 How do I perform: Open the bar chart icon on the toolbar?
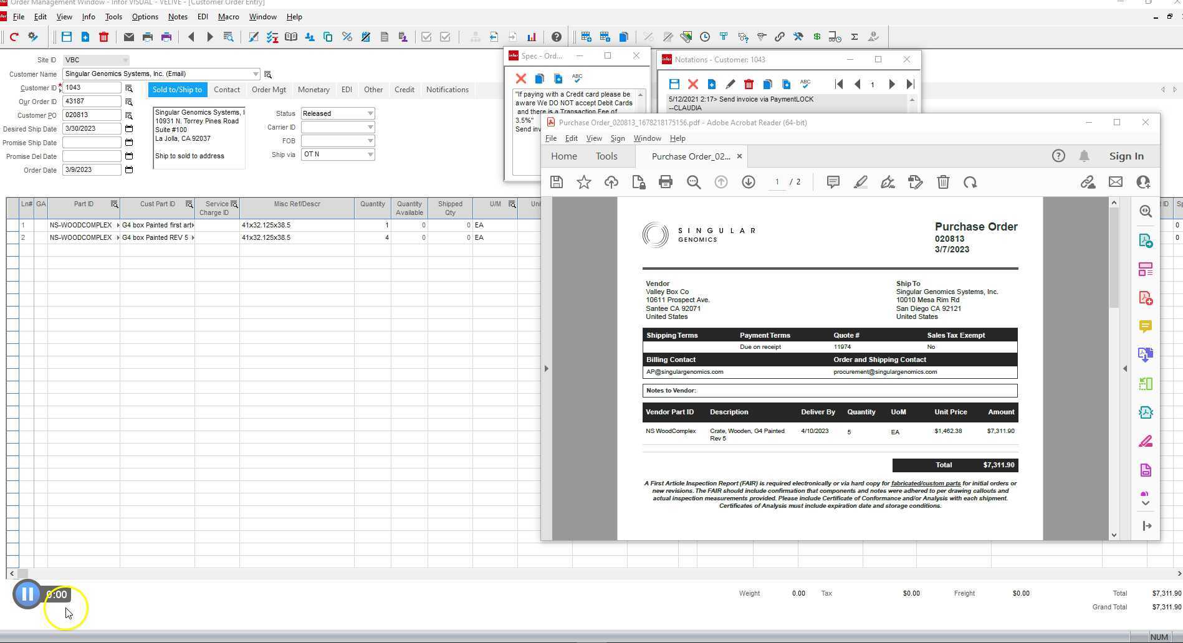point(531,37)
